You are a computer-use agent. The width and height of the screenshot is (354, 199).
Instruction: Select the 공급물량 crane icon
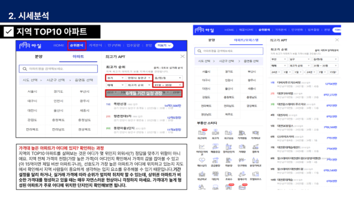[215, 162]
